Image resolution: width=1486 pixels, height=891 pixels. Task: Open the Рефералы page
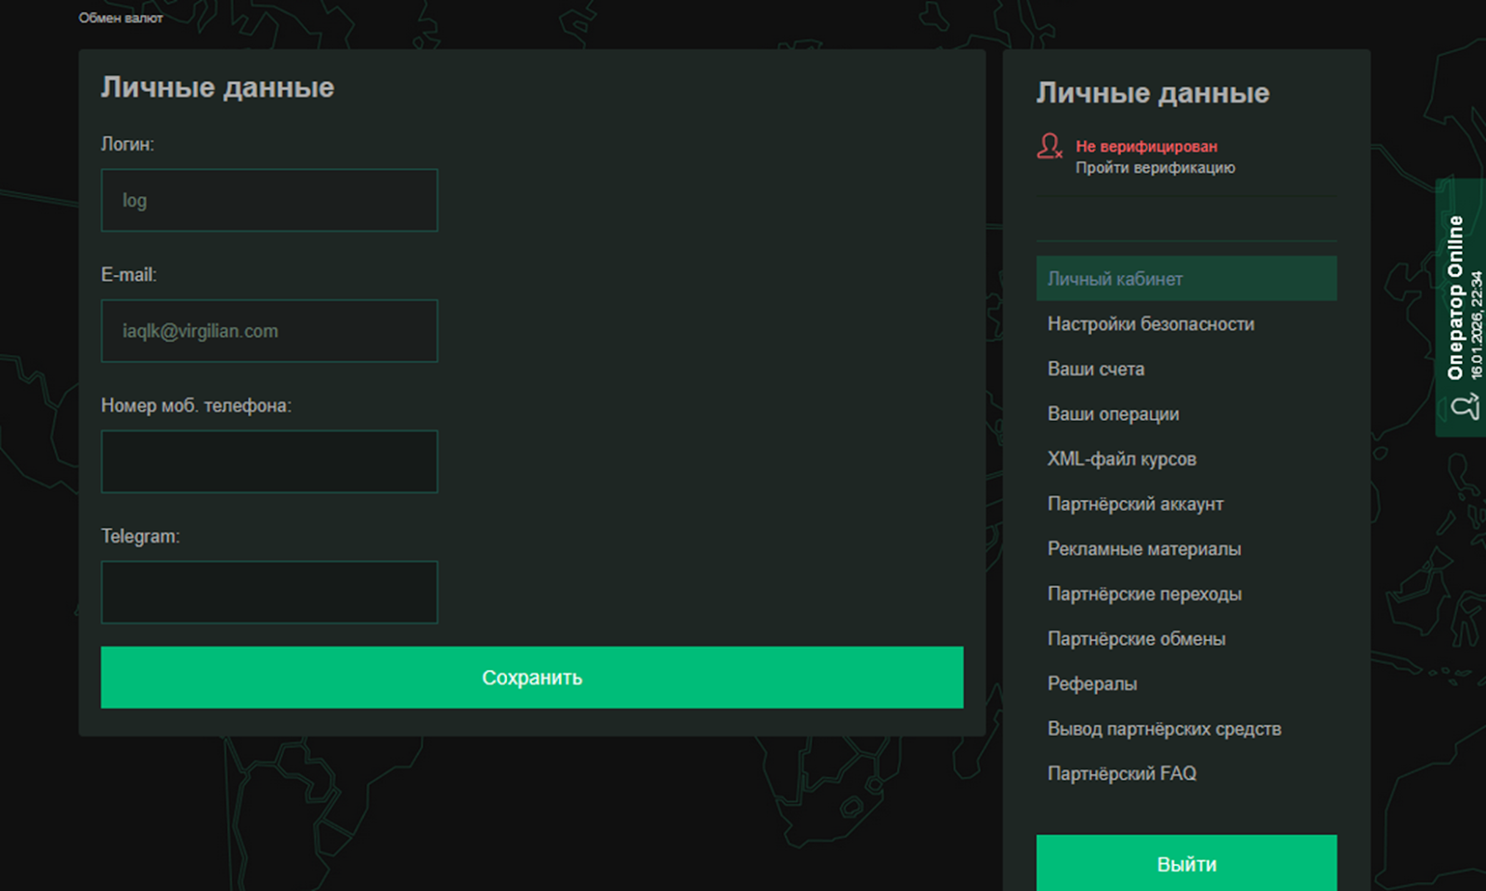(x=1091, y=684)
